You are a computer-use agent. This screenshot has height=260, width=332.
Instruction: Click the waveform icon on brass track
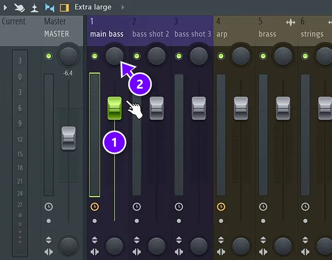pyautogui.click(x=291, y=22)
